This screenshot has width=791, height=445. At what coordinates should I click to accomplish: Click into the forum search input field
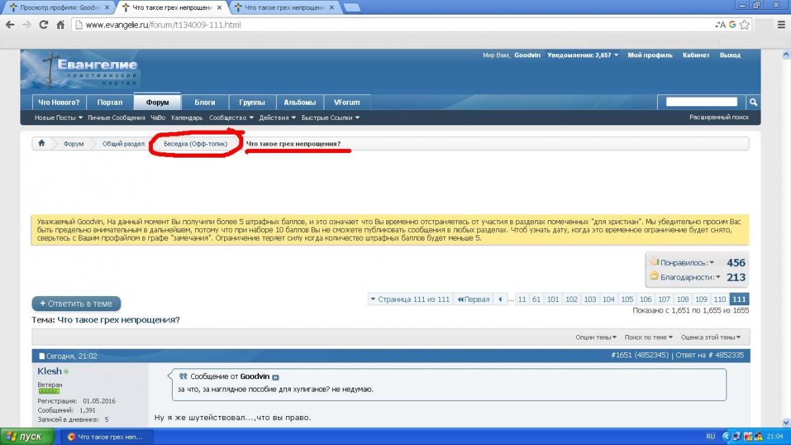[701, 102]
